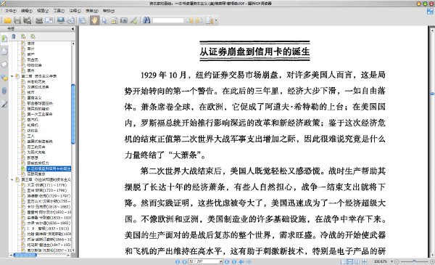435x265 pixels.
Task: Select the Typewriter pen tool
Action: pos(133,20)
